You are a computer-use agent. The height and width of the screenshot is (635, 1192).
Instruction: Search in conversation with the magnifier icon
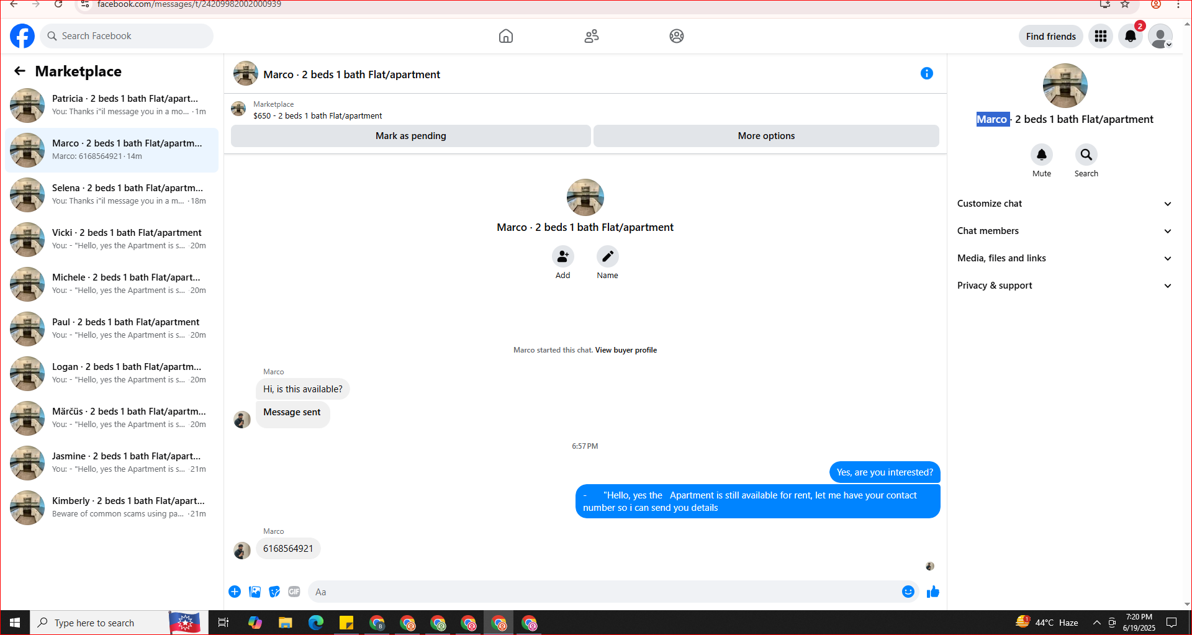[1086, 155]
